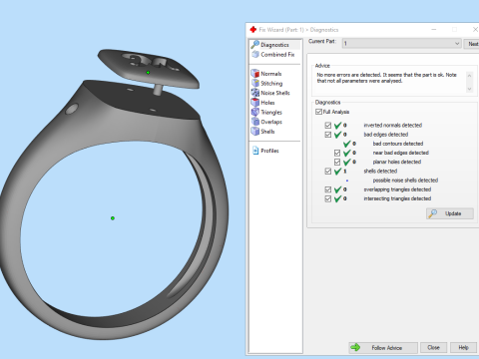Viewport: 479px width, 359px height.
Task: Click 'possible noise shells detected' text
Action: point(405,180)
